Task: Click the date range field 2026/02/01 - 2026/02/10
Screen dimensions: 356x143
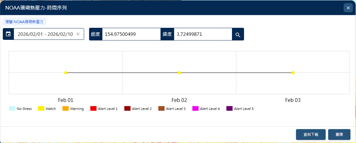Action: (45, 34)
